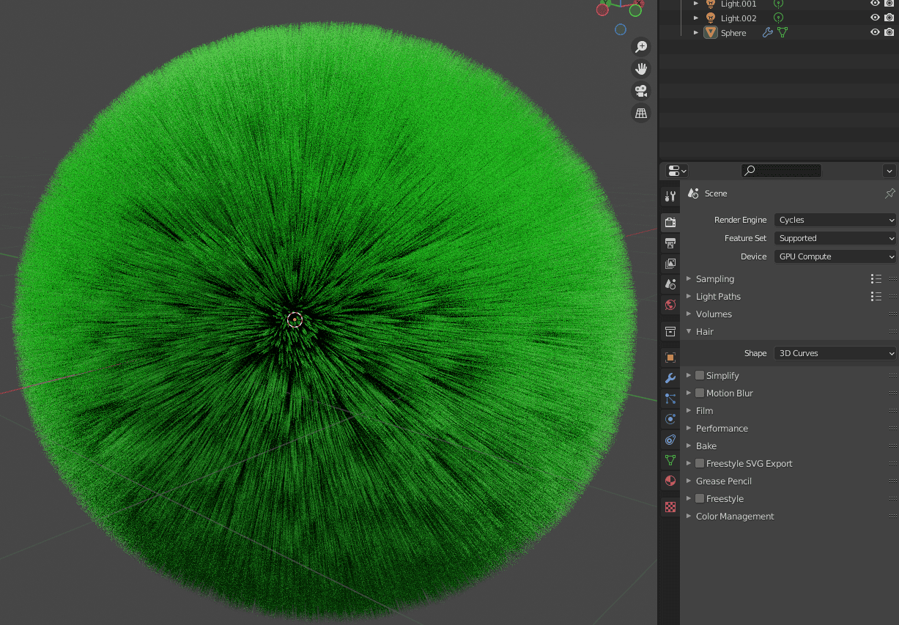
Task: Open the Material Properties tab
Action: pyautogui.click(x=670, y=481)
